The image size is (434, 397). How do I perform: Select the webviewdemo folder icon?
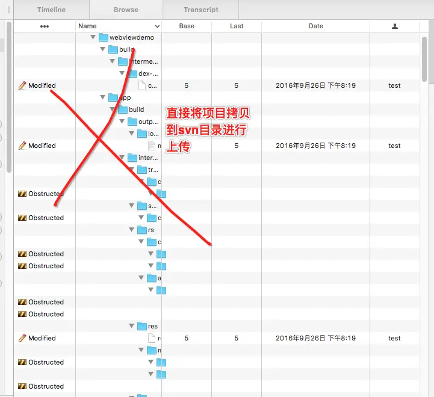tap(104, 37)
